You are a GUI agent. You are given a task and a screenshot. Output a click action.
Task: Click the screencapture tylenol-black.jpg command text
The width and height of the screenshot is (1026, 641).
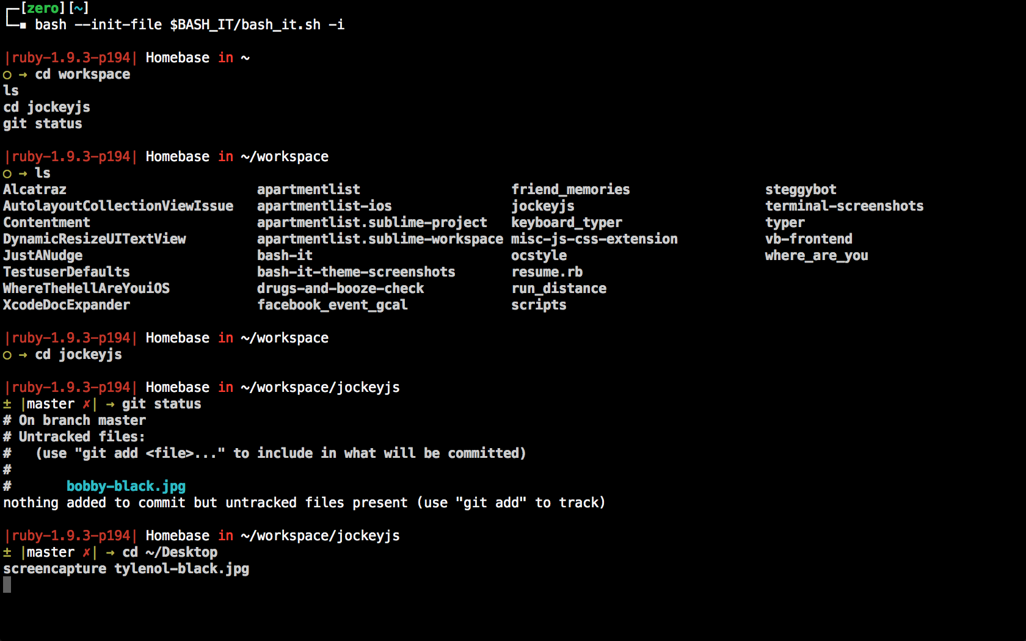click(126, 569)
